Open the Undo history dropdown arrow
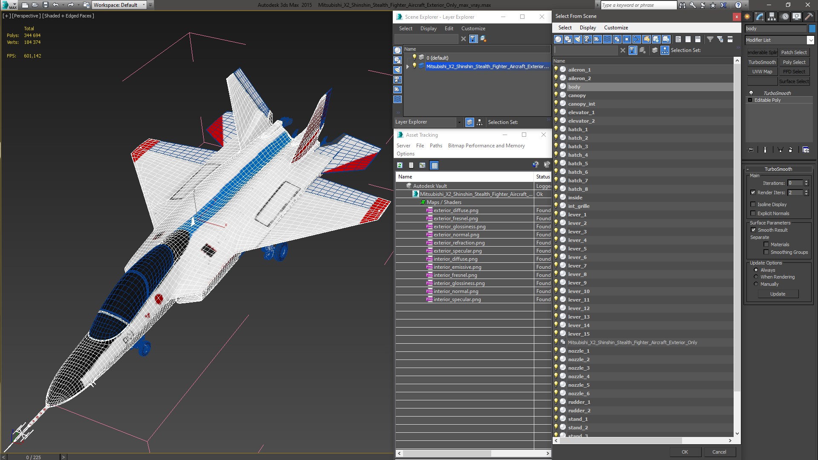818x460 pixels. pyautogui.click(x=63, y=5)
